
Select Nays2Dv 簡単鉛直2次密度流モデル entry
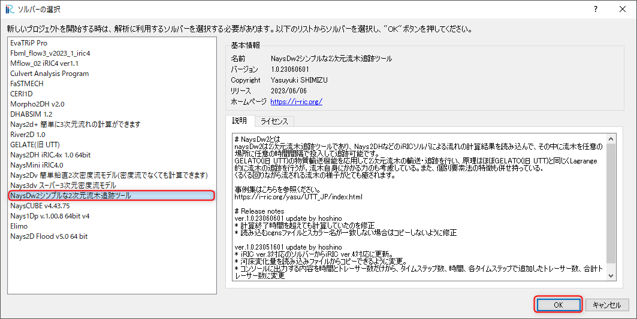point(111,175)
